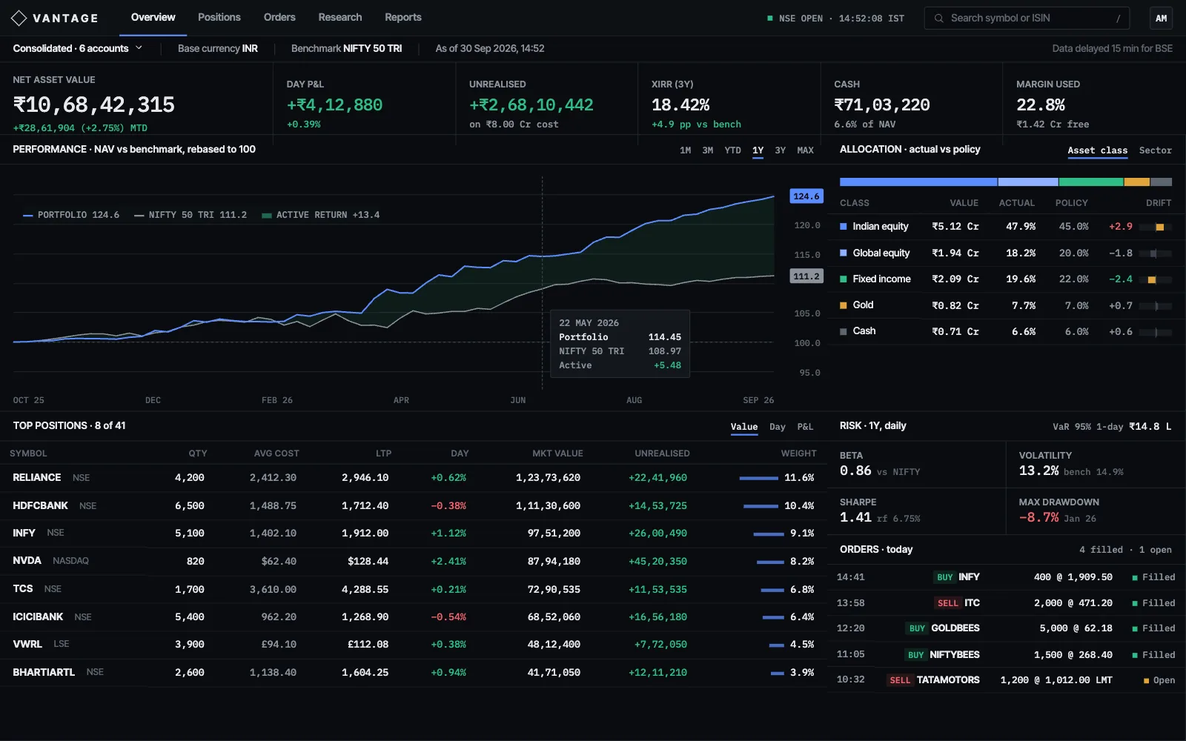1186x741 pixels.
Task: Show top positions by Day
Action: click(x=777, y=427)
